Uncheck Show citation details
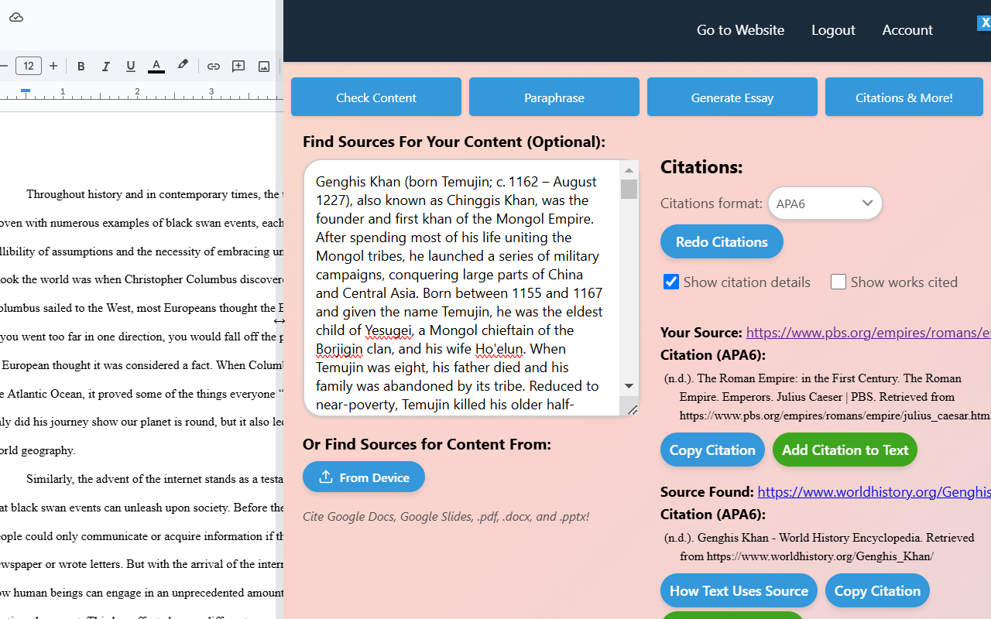The width and height of the screenshot is (991, 619). pyautogui.click(x=670, y=282)
